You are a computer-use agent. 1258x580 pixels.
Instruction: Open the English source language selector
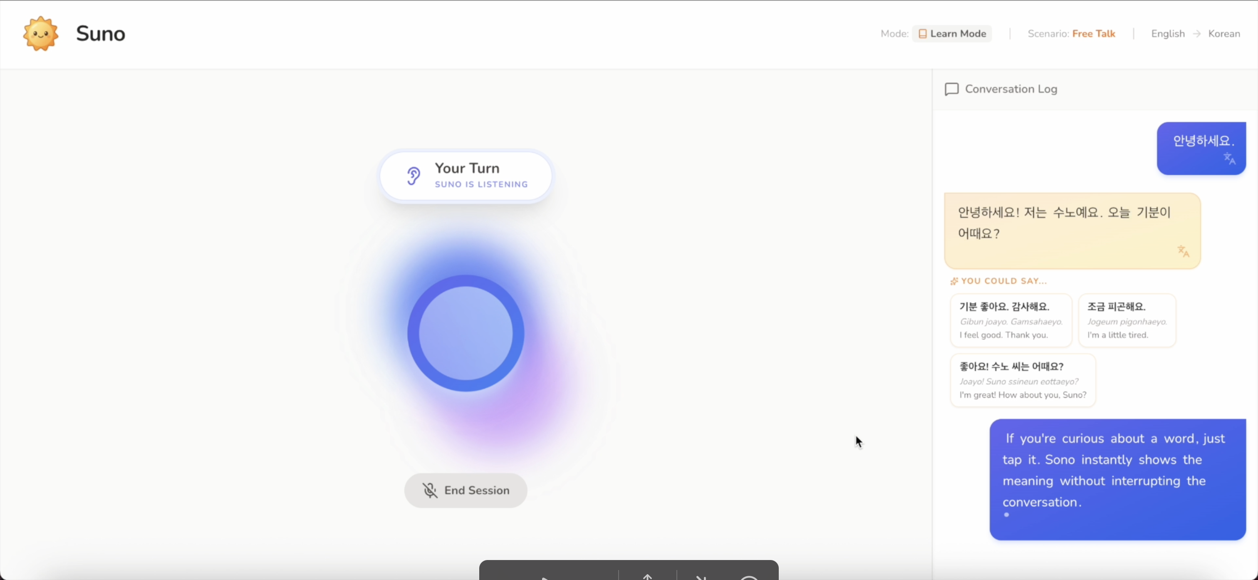tap(1168, 34)
